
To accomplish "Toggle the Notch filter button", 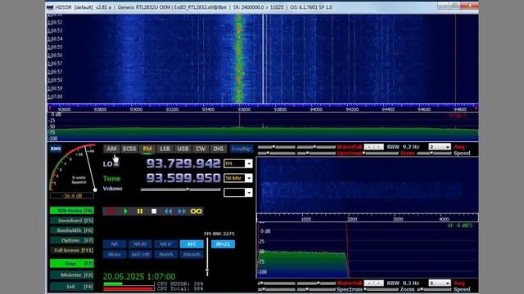I will tap(165, 254).
